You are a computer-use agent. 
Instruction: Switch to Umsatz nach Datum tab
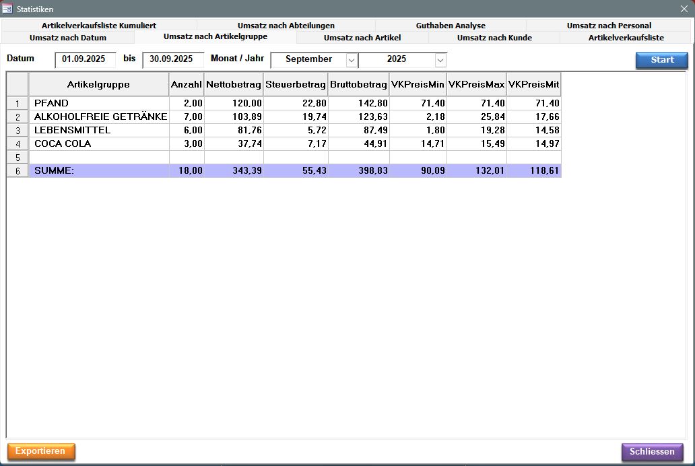[67, 38]
